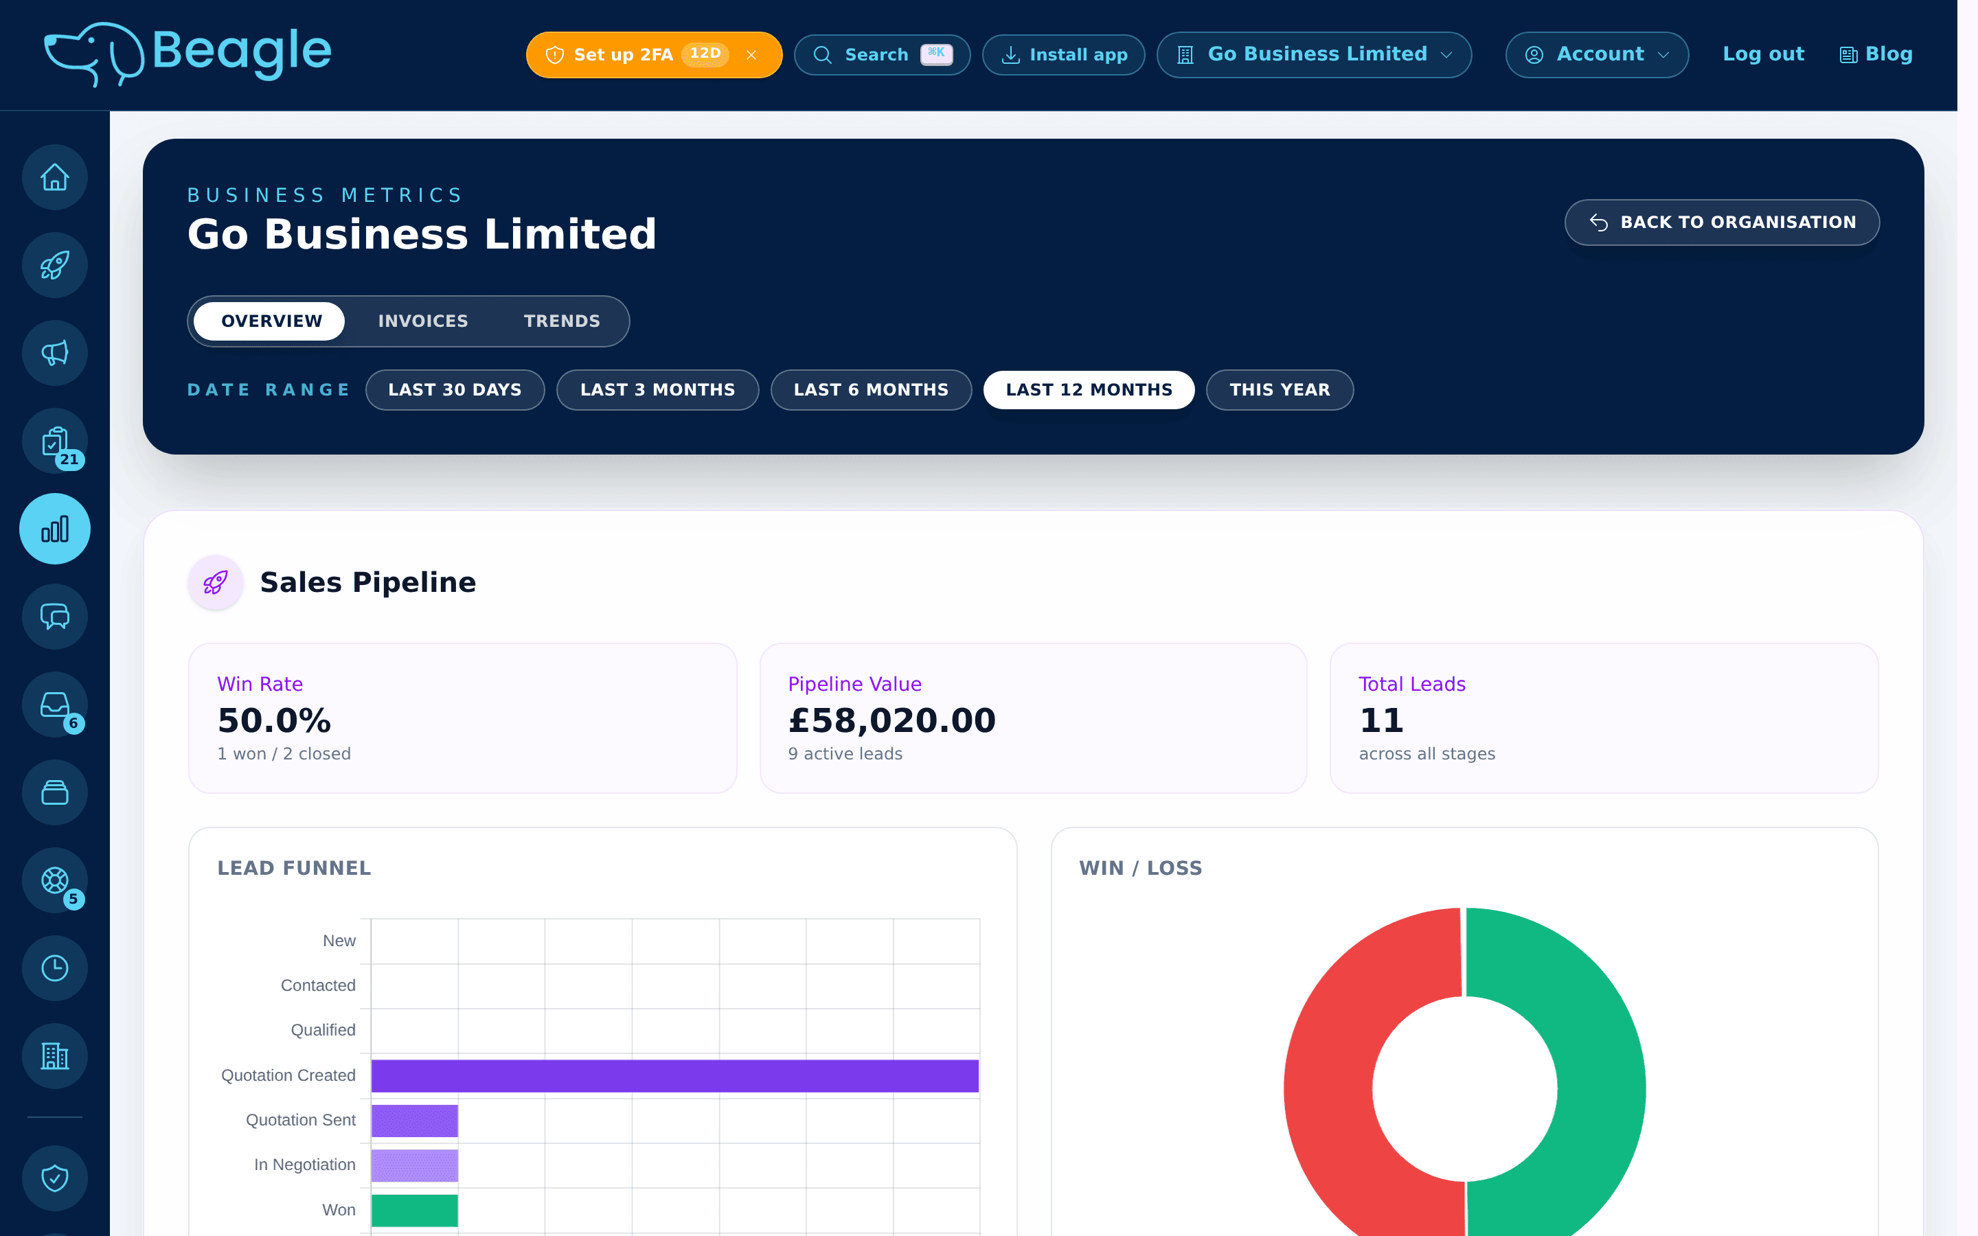The width and height of the screenshot is (1978, 1236).
Task: Click the In Negotiation funnel bar
Action: (414, 1166)
